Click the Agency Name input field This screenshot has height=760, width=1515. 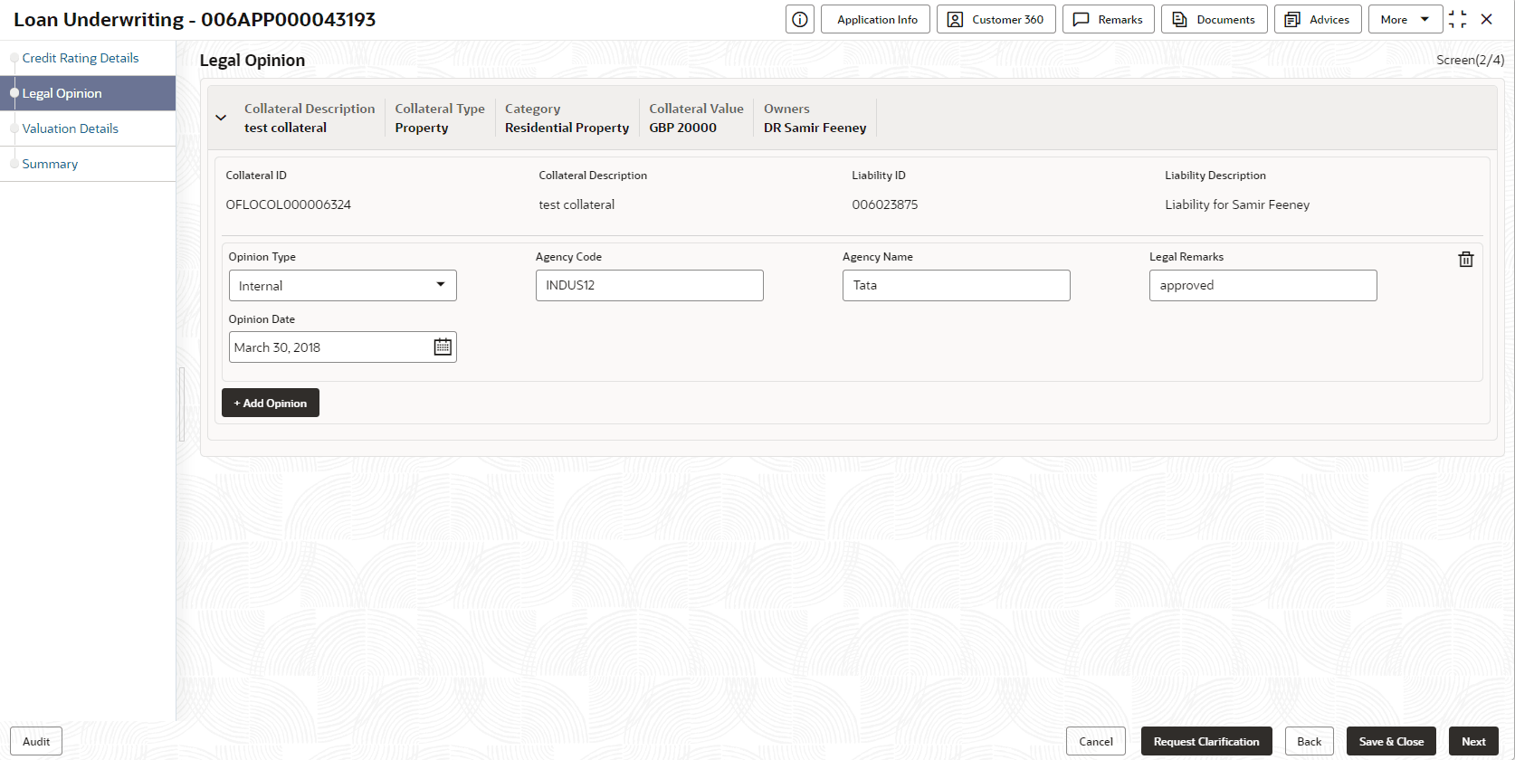(x=956, y=285)
